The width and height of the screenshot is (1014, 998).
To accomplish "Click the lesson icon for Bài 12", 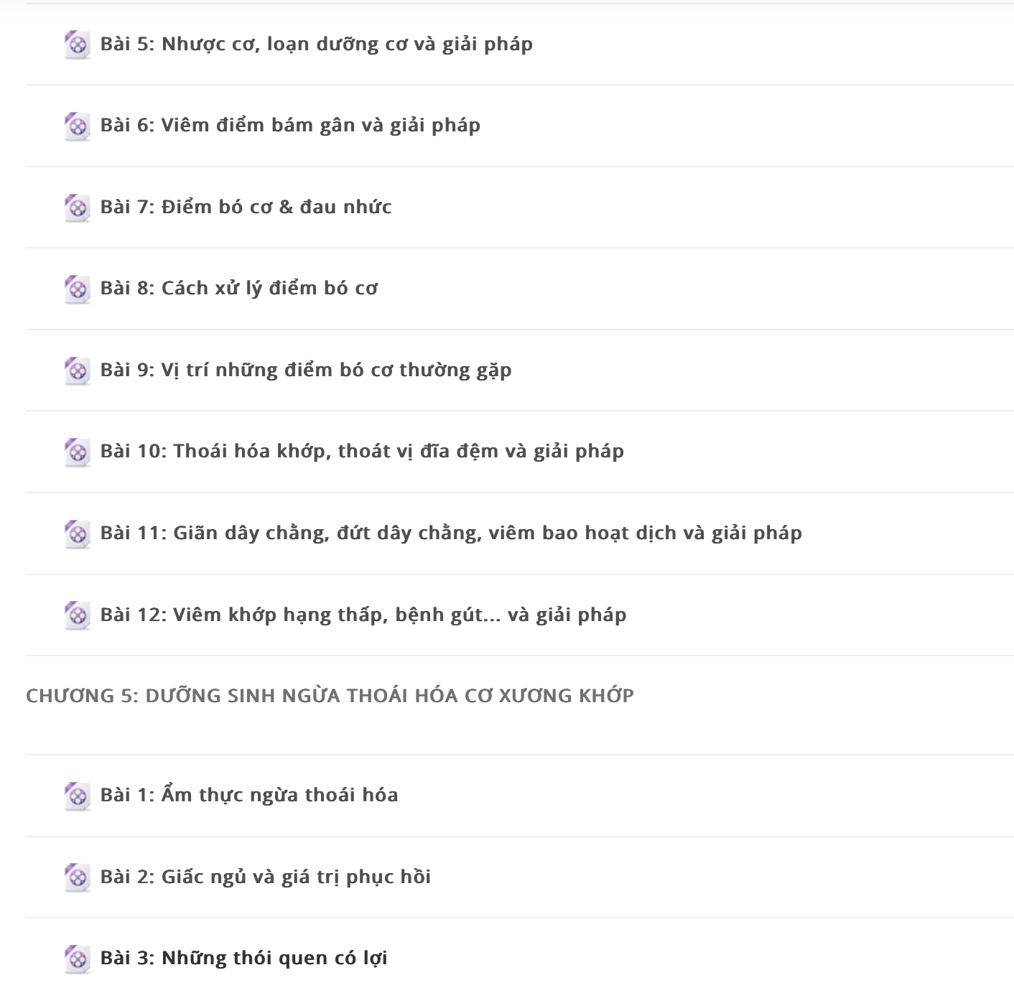I will 77,615.
